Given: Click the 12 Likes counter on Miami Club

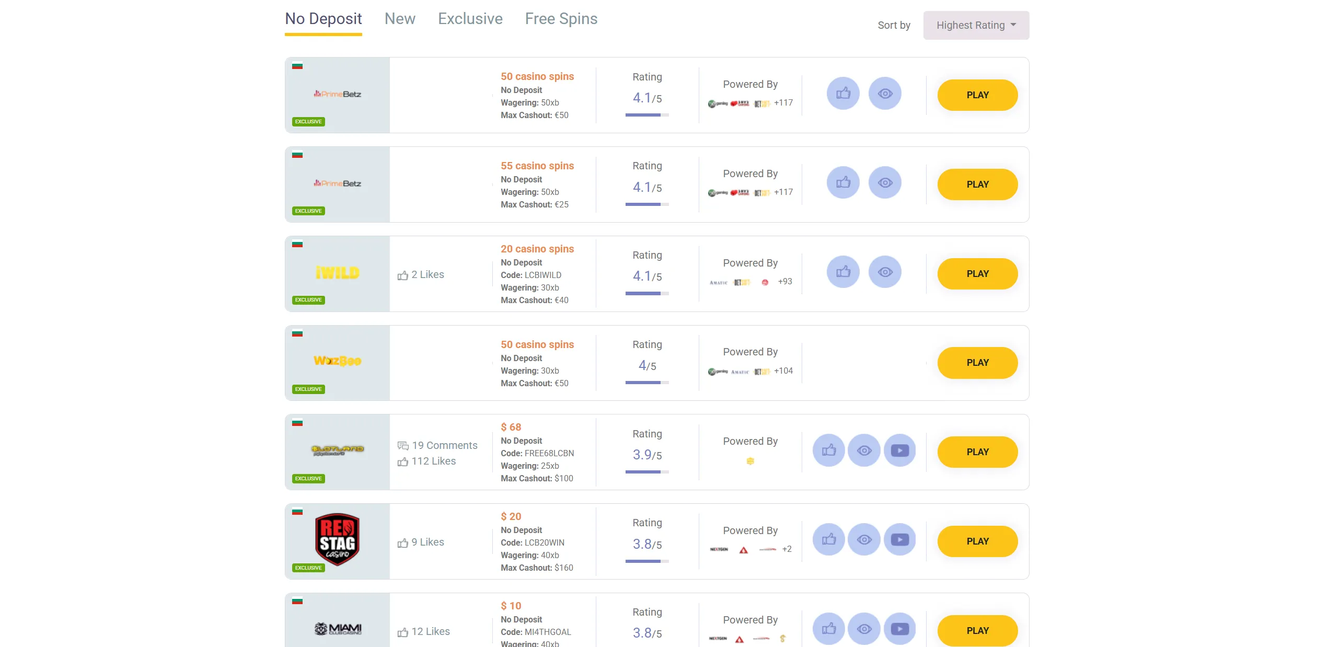Looking at the screenshot, I should [x=423, y=631].
